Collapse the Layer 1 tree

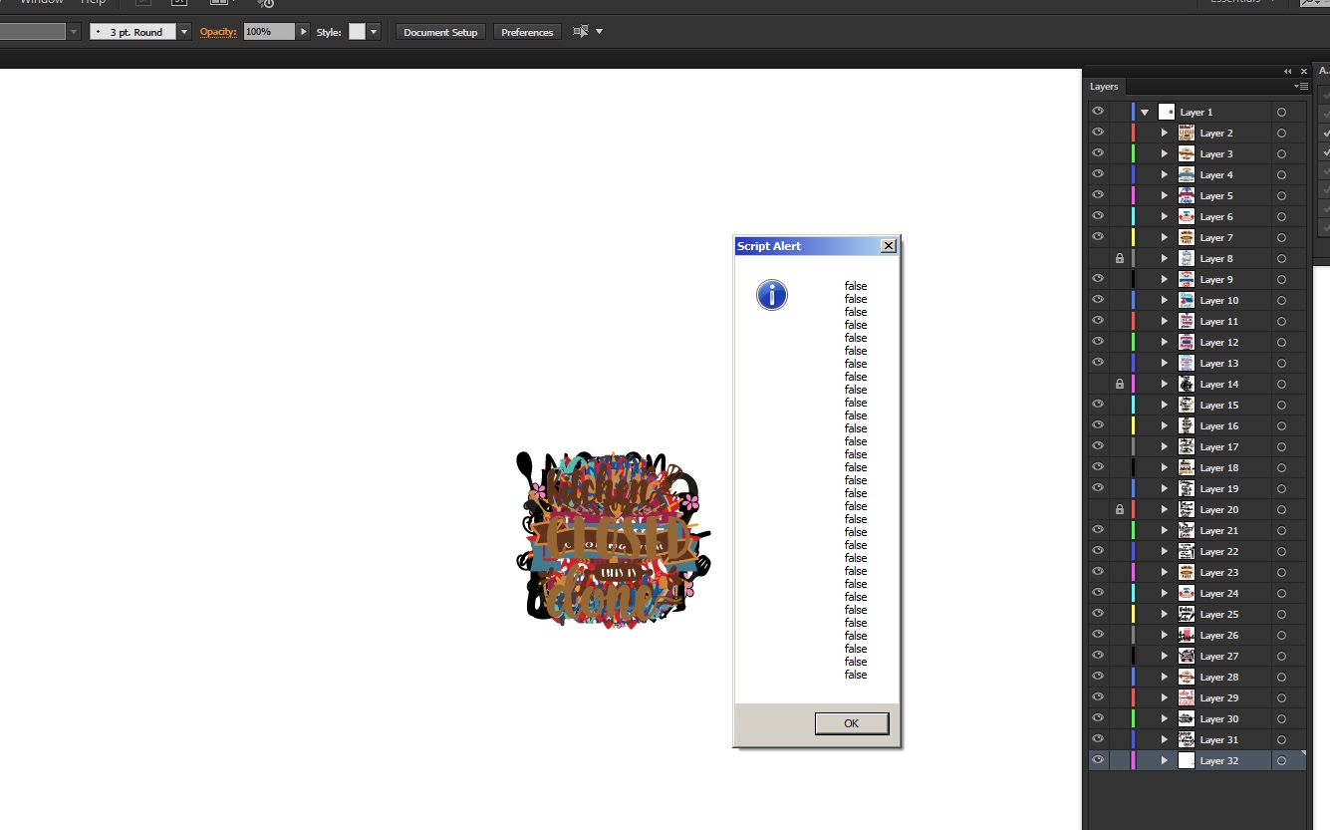pyautogui.click(x=1146, y=113)
